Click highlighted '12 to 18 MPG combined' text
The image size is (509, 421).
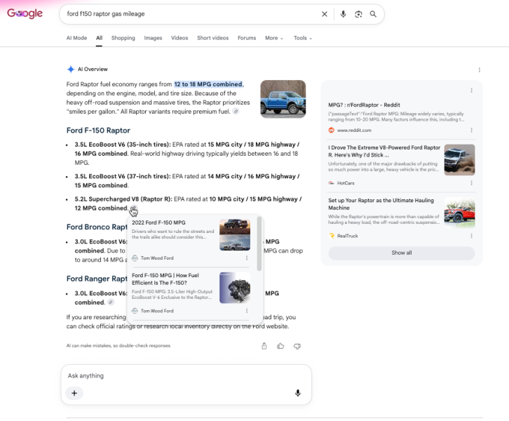(208, 84)
